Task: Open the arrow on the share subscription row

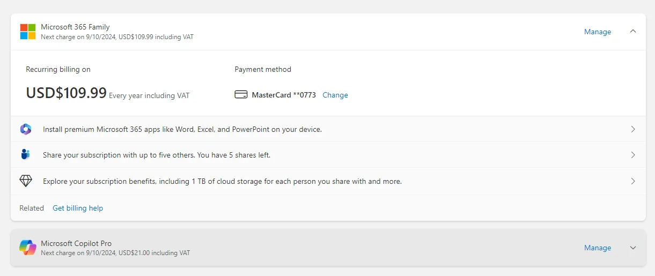Action: click(x=633, y=155)
